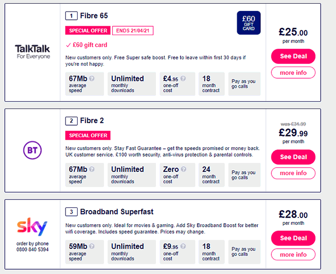
Task: Open See Deal for Sky Broadband Superfast
Action: (293, 238)
